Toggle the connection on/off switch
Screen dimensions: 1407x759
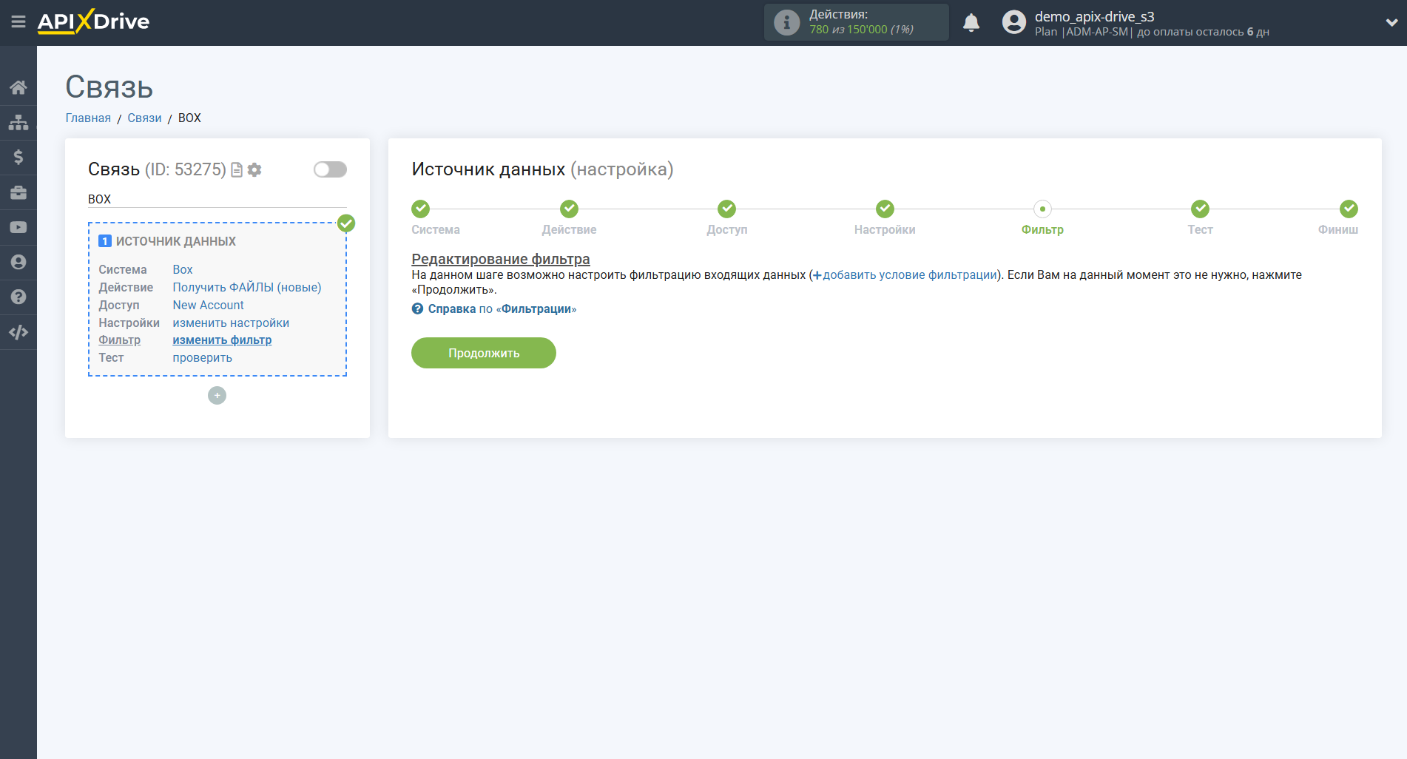pyautogui.click(x=330, y=169)
